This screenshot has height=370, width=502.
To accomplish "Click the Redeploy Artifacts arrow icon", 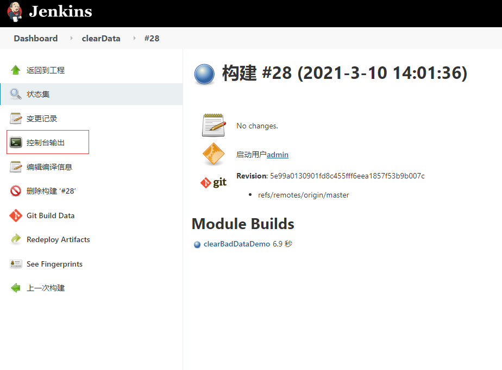I will [x=16, y=239].
